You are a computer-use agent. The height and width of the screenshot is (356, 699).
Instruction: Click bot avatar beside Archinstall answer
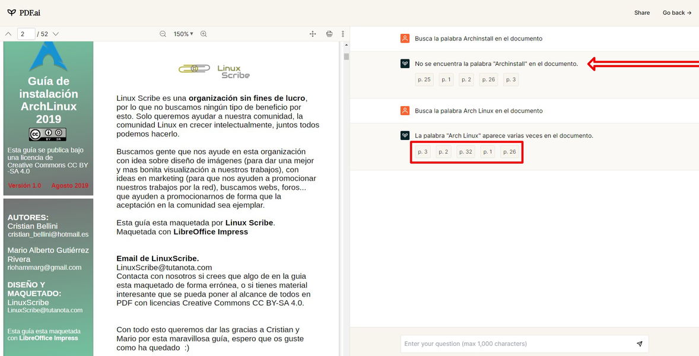click(x=405, y=63)
